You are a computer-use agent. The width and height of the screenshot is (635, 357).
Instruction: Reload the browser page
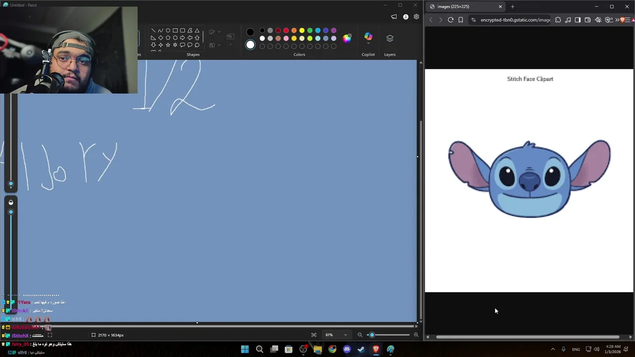[x=450, y=20]
